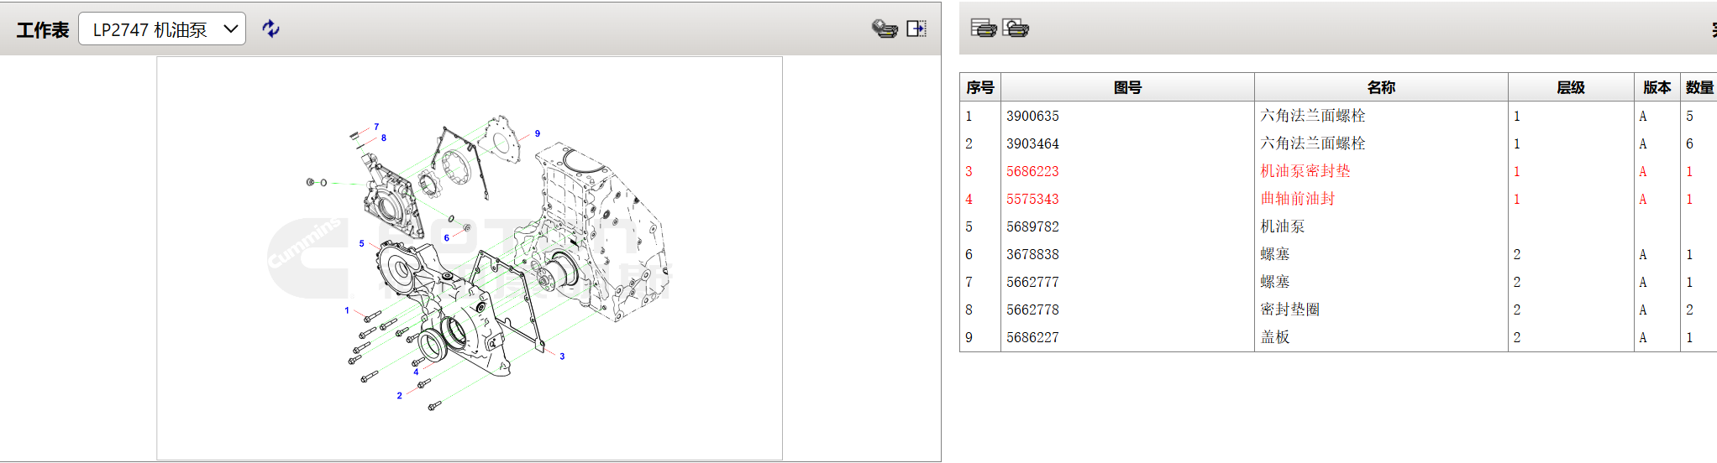Click the blue refresh arrows icon

click(x=270, y=29)
